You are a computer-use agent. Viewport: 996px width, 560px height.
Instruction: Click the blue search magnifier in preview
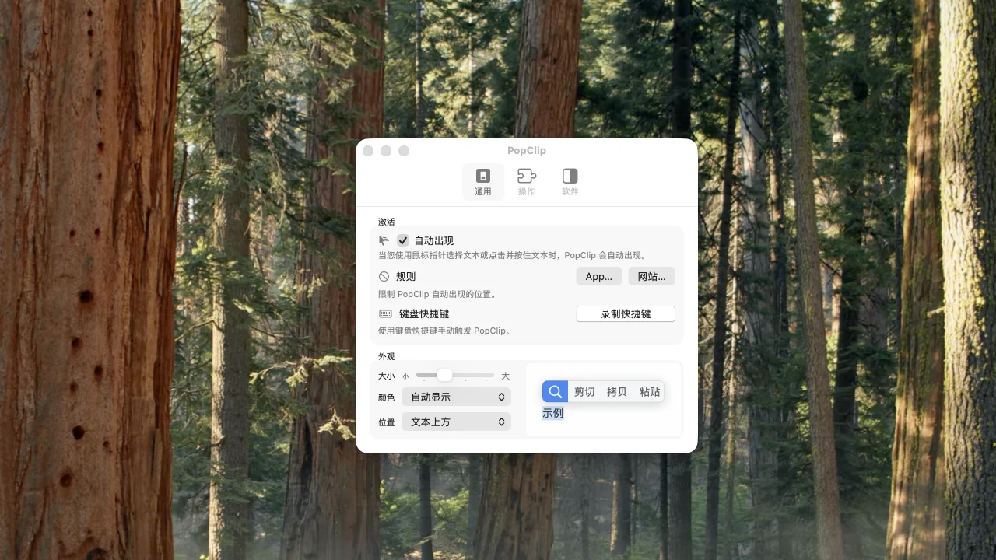coord(555,391)
